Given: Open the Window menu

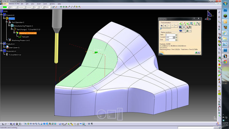Looking at the screenshot, I should [52, 4].
